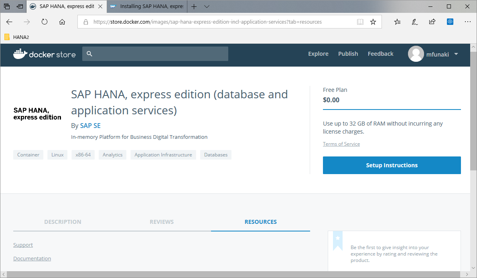Show tab previews chevron
This screenshot has width=477, height=278.
[207, 6]
